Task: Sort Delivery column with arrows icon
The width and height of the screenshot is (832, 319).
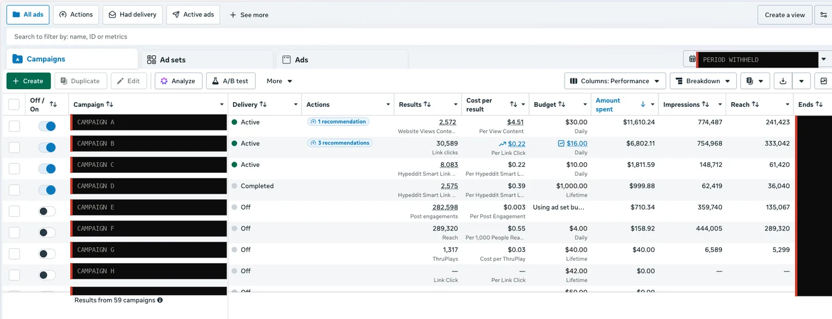Action: tap(263, 105)
